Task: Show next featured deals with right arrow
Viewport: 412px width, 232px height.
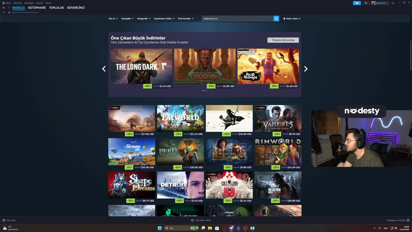Action: [x=306, y=69]
